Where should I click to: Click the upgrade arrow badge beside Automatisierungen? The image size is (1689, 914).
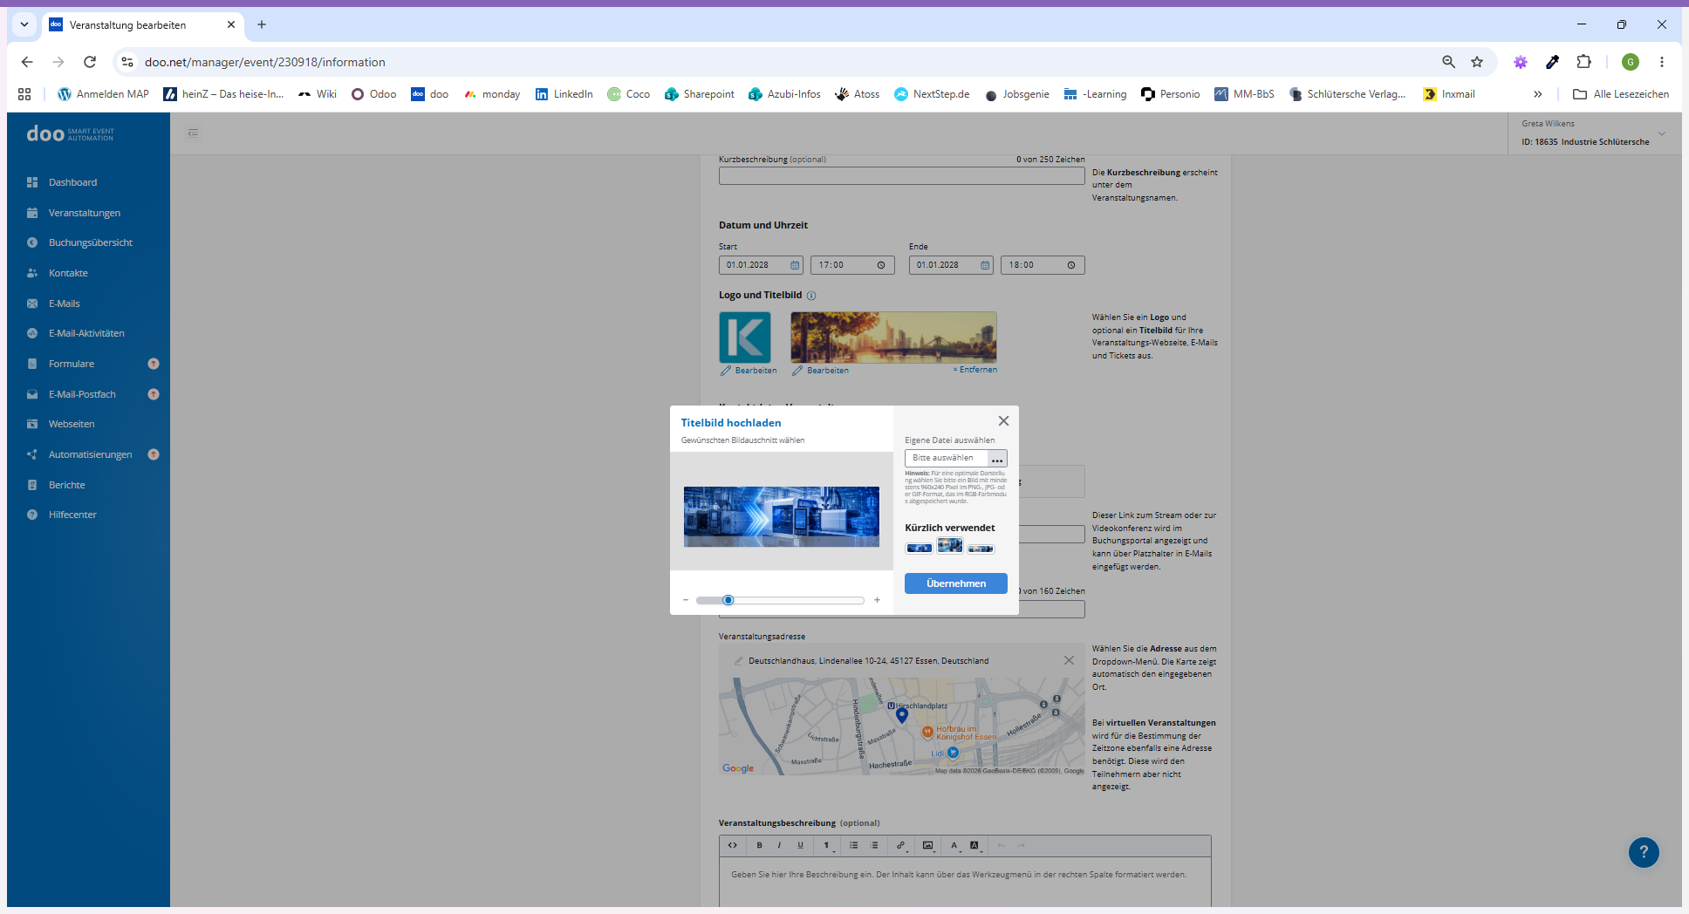point(154,454)
